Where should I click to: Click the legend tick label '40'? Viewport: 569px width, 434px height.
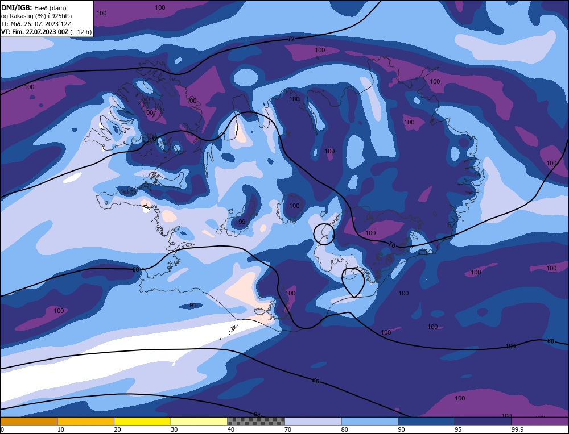231,429
